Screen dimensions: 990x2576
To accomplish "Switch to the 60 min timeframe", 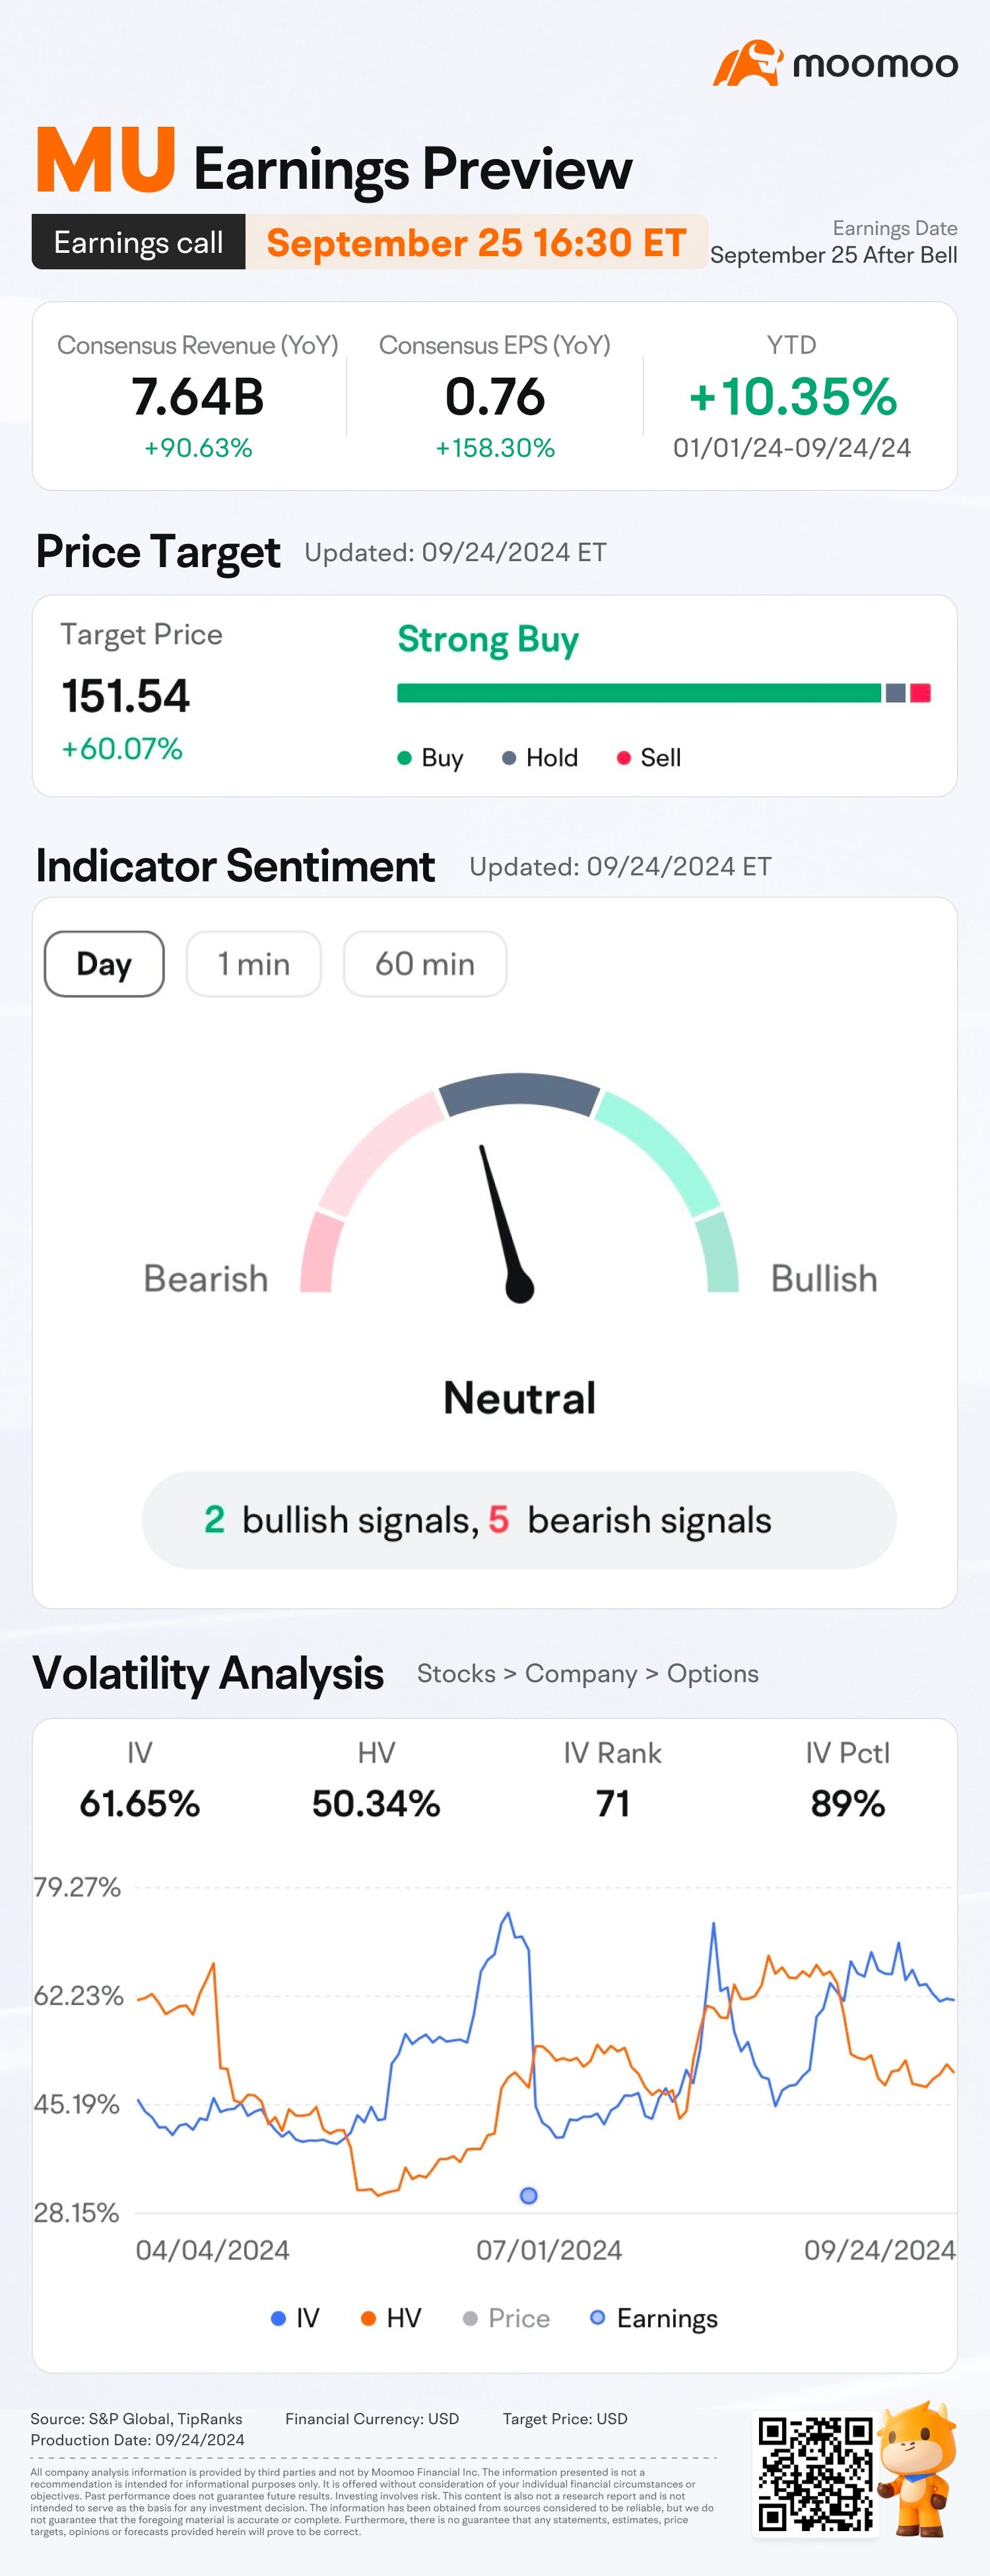I will pos(425,964).
